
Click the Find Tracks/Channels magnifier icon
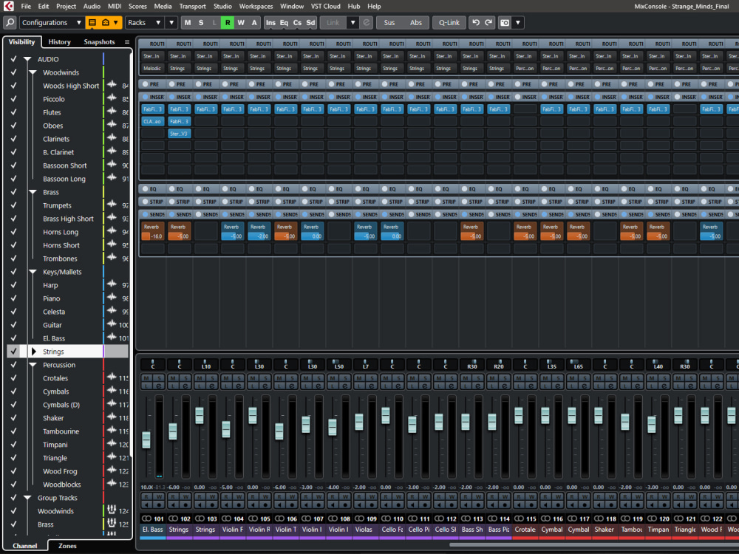10,23
